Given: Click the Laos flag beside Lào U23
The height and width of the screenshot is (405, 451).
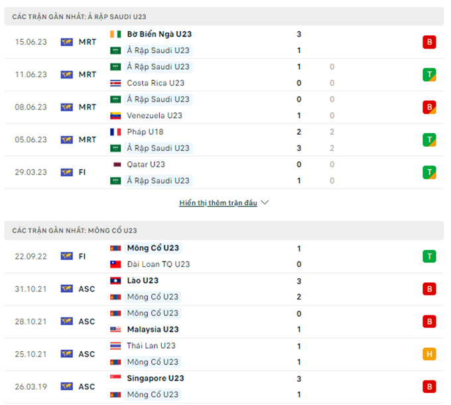Looking at the screenshot, I should pos(115,281).
